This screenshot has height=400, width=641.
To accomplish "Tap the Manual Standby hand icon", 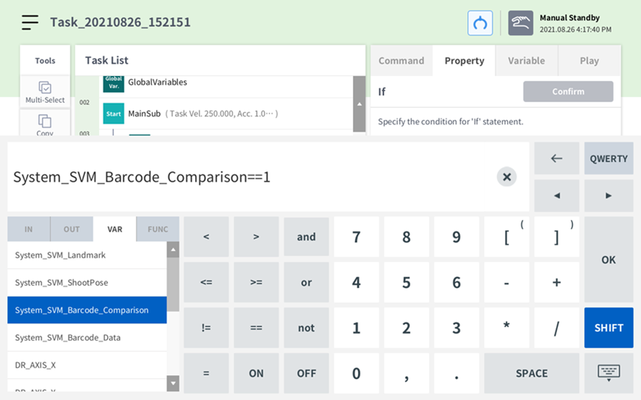I will point(520,23).
